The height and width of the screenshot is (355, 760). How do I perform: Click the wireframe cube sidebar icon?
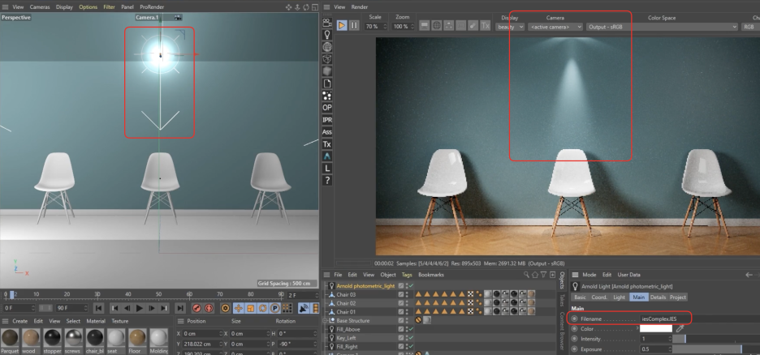pos(327,59)
